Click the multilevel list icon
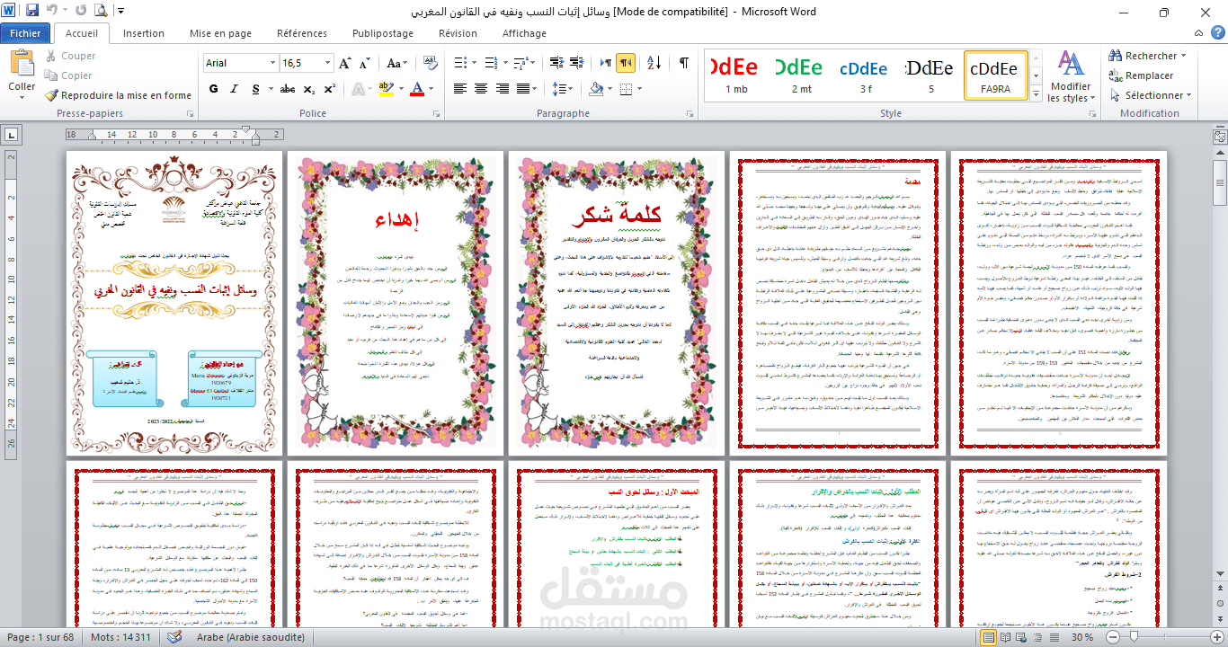 coord(523,63)
